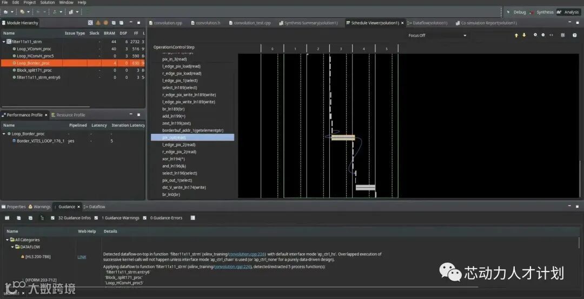584x299 pixels.
Task: Click the yellow down arrow in Schedule Viewer
Action: pyautogui.click(x=524, y=35)
